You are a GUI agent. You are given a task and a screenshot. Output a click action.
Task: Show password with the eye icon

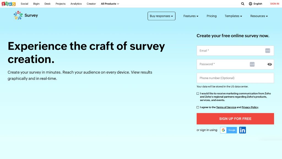[x=270, y=64]
